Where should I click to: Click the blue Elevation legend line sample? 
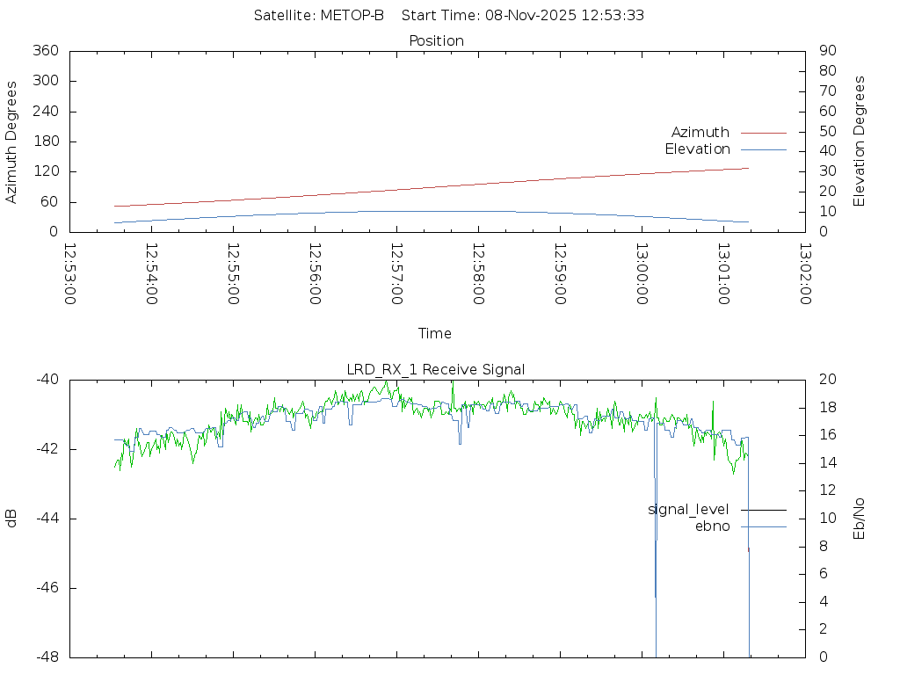click(763, 149)
